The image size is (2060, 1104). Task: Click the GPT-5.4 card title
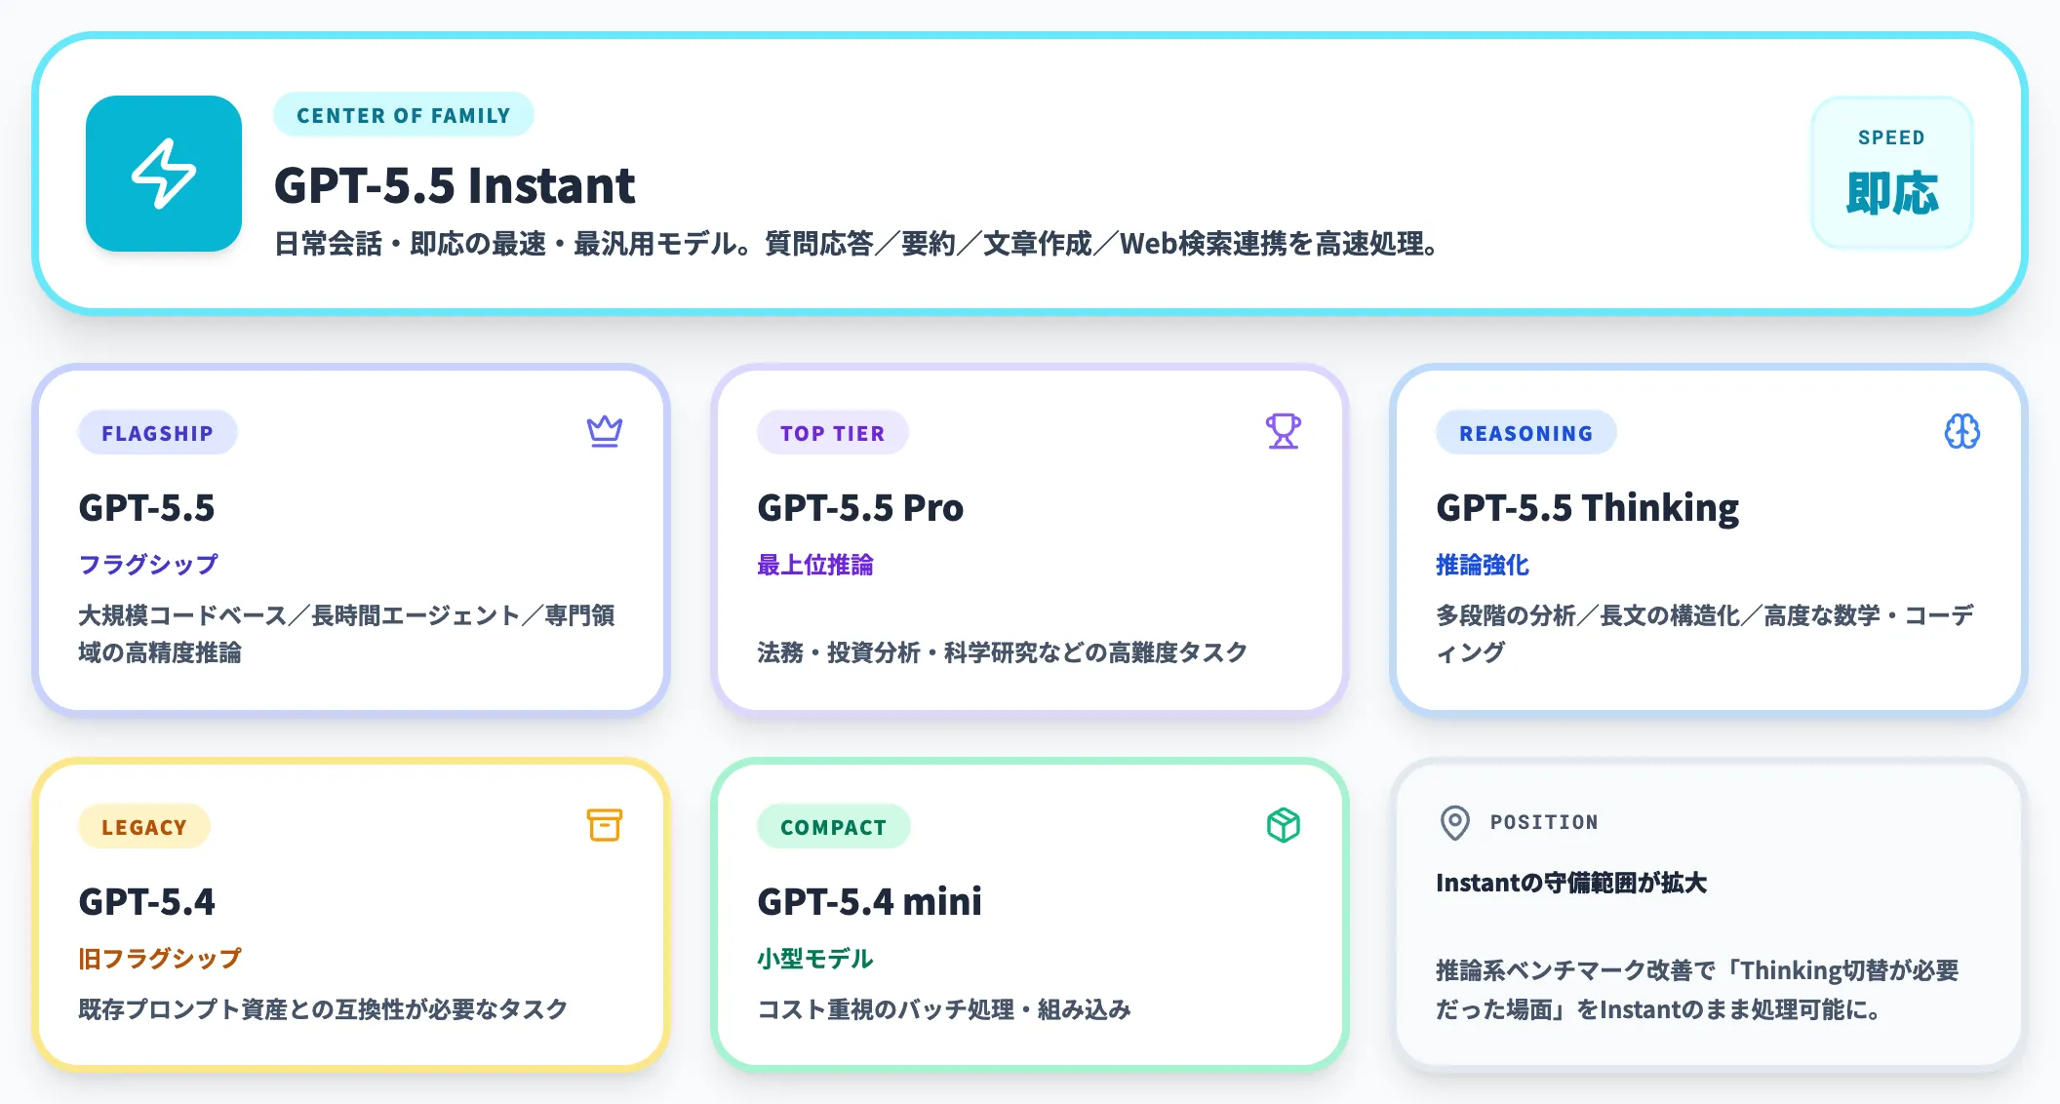[x=147, y=902]
